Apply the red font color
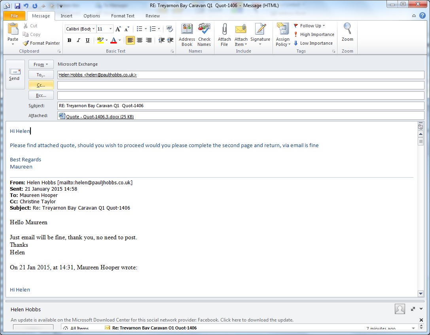Viewport: 430px width, 335px height. tap(114, 40)
